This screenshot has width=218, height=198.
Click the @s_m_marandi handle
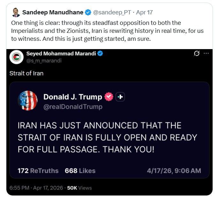point(44,61)
